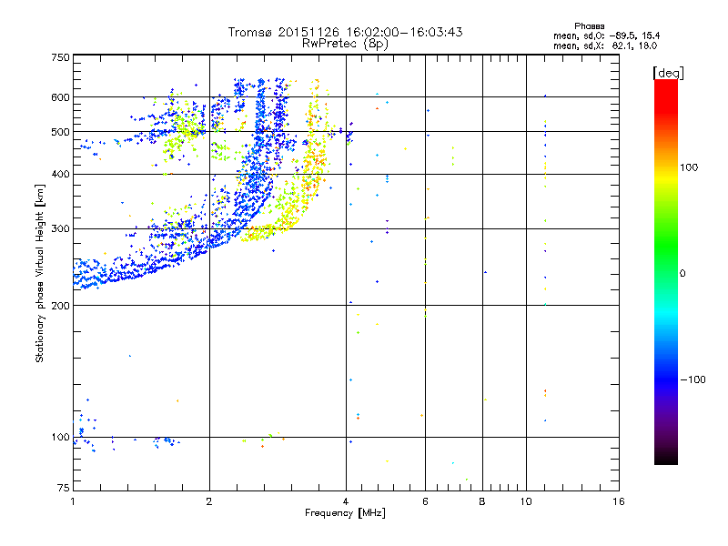Click the x-axis label '1'
The height and width of the screenshot is (546, 728).
click(x=73, y=501)
